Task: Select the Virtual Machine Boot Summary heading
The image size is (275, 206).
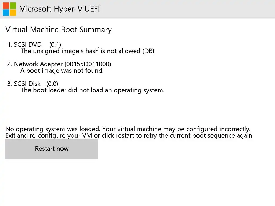Action: [x=59, y=30]
